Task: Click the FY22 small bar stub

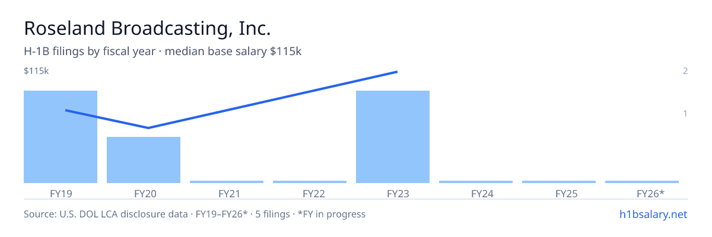Action: (x=310, y=182)
